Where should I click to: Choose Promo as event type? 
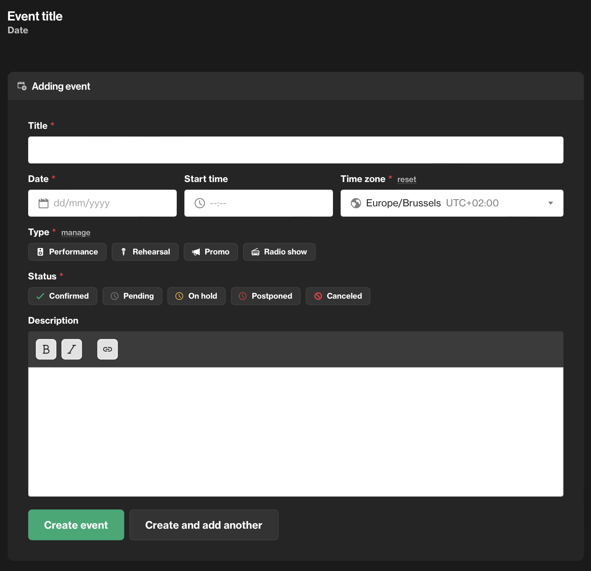pyautogui.click(x=211, y=252)
